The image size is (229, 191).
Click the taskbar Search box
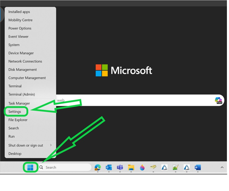tap(64, 167)
